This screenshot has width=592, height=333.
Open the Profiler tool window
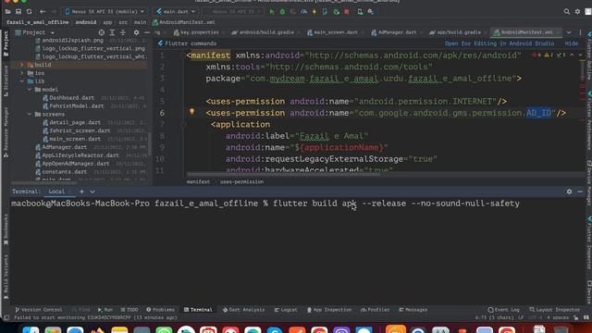tap(375, 310)
